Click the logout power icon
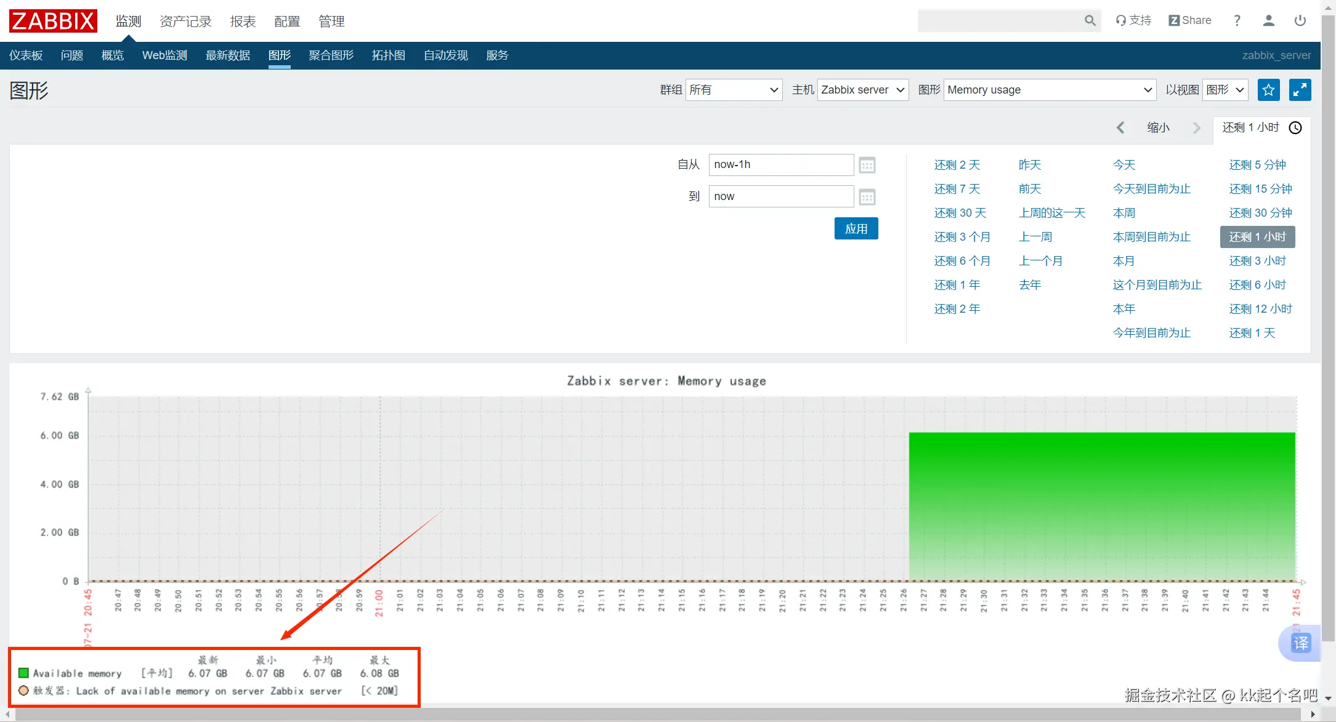The image size is (1336, 722). 1300,21
